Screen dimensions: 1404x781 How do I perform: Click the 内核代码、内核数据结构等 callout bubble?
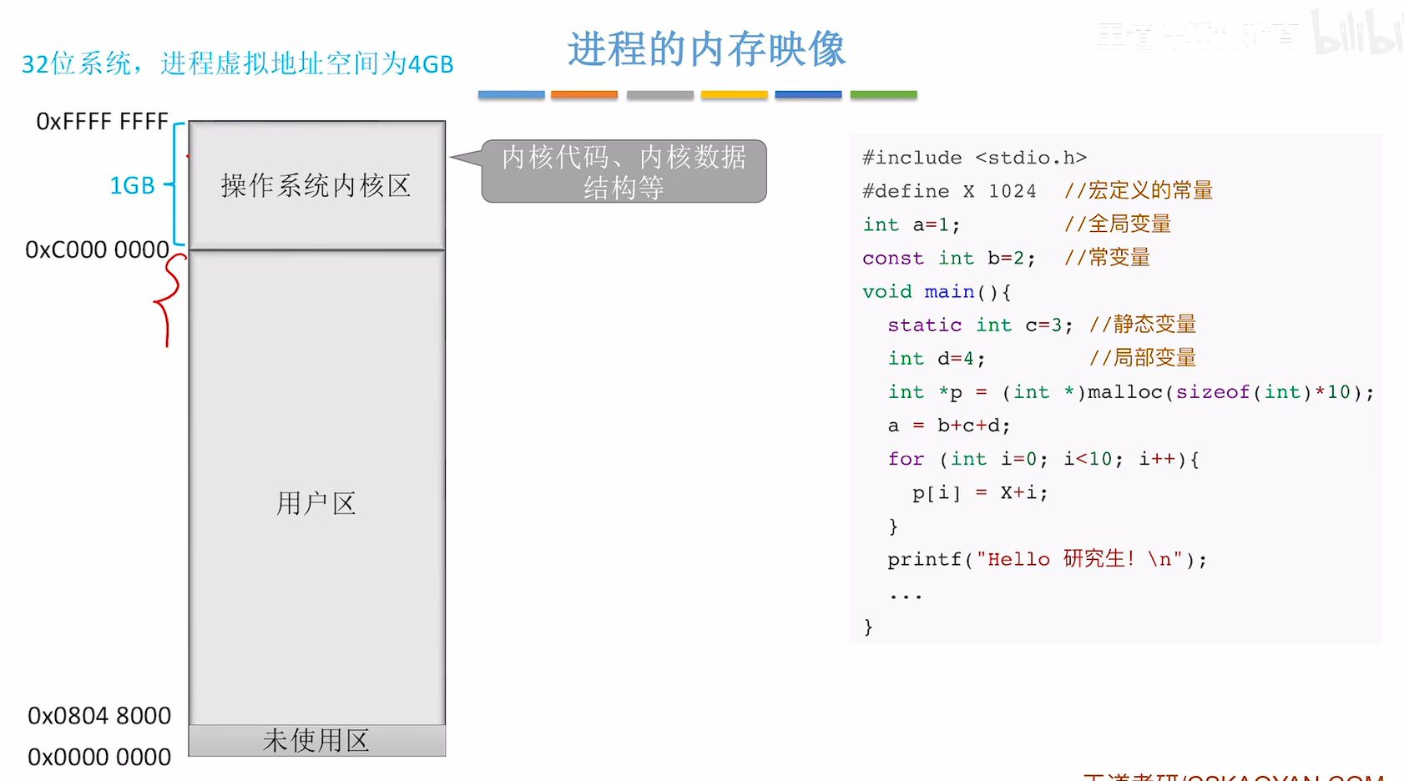tap(624, 172)
